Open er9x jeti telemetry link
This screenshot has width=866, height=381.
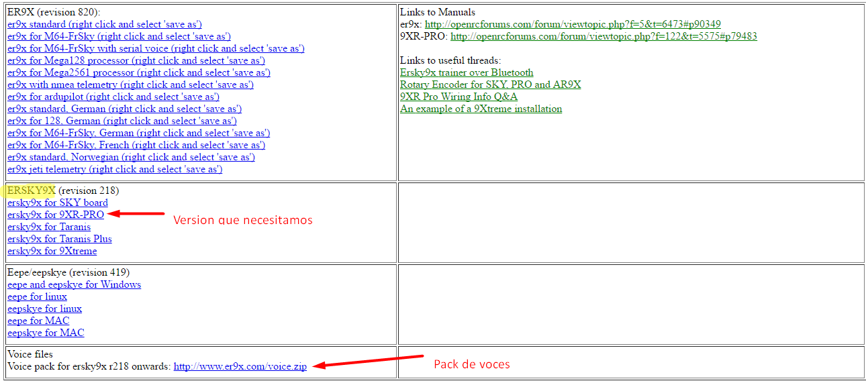(115, 169)
